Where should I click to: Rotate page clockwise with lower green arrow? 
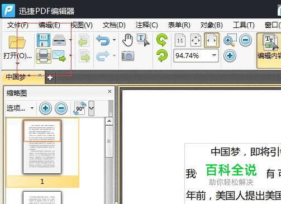click(161, 55)
